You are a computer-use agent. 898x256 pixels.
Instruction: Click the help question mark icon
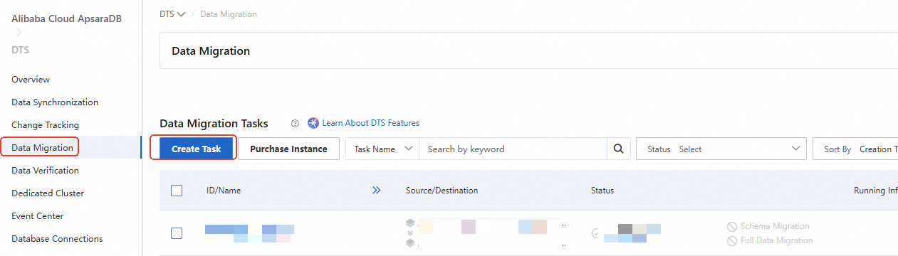pyautogui.click(x=295, y=123)
